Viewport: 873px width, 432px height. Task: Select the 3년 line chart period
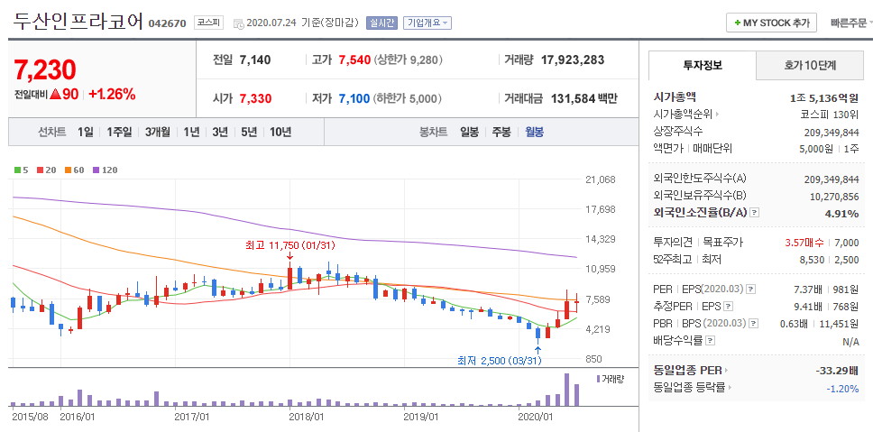220,132
